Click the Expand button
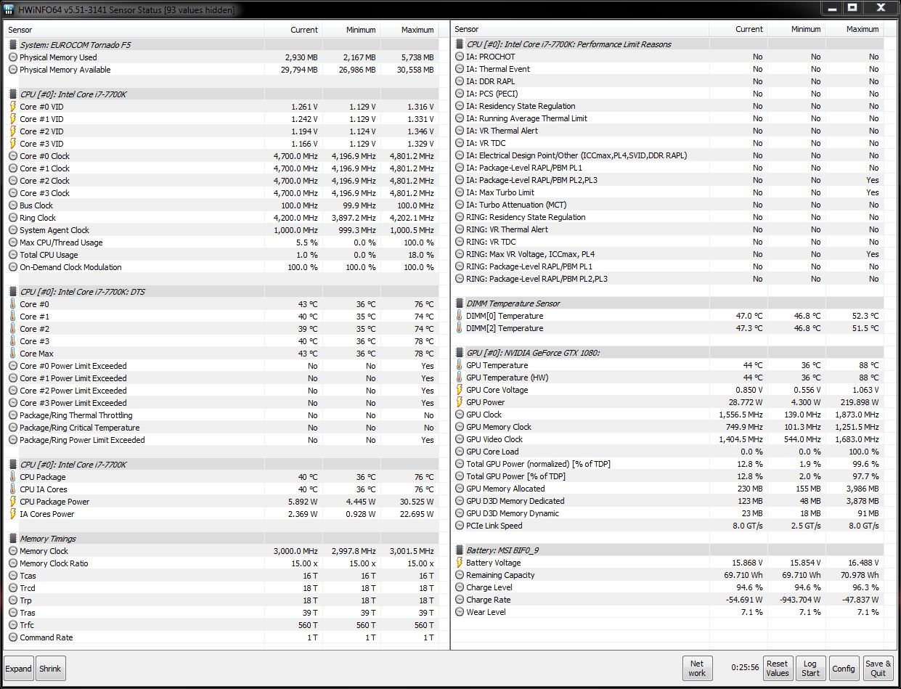 [19, 669]
